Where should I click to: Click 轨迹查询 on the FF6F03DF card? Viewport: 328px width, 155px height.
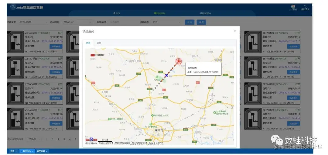tap(293, 124)
